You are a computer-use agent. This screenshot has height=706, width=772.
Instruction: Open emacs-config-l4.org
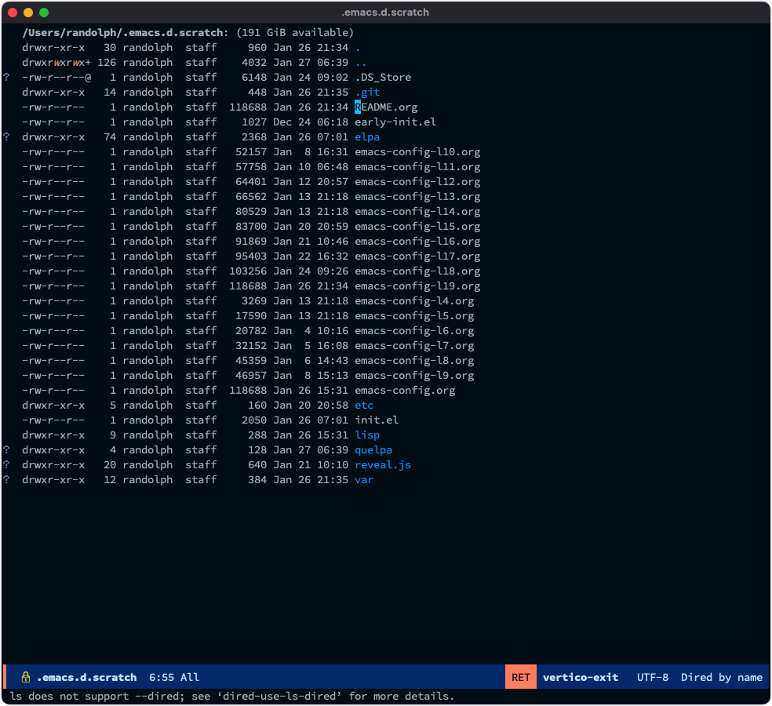click(x=414, y=300)
